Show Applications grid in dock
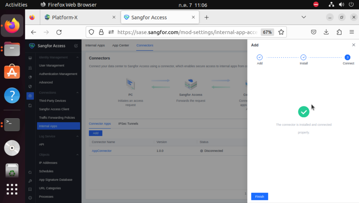Image resolution: width=359 pixels, height=203 pixels. pyautogui.click(x=12, y=189)
